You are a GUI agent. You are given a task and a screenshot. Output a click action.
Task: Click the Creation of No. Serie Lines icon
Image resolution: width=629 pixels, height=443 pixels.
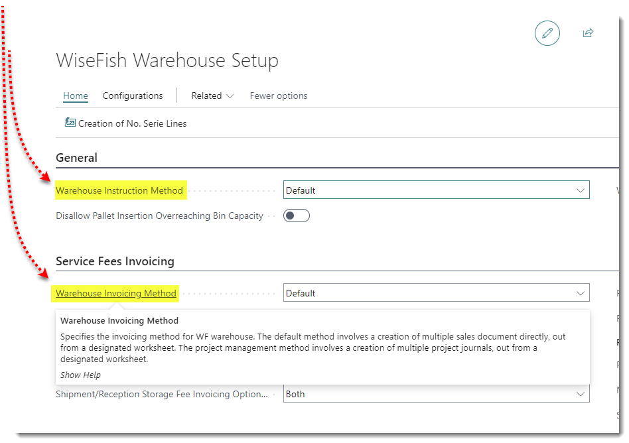(70, 123)
